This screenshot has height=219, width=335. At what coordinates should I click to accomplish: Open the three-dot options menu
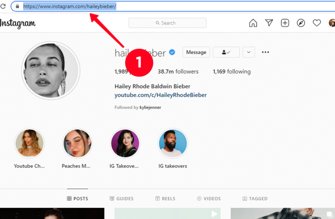click(265, 52)
